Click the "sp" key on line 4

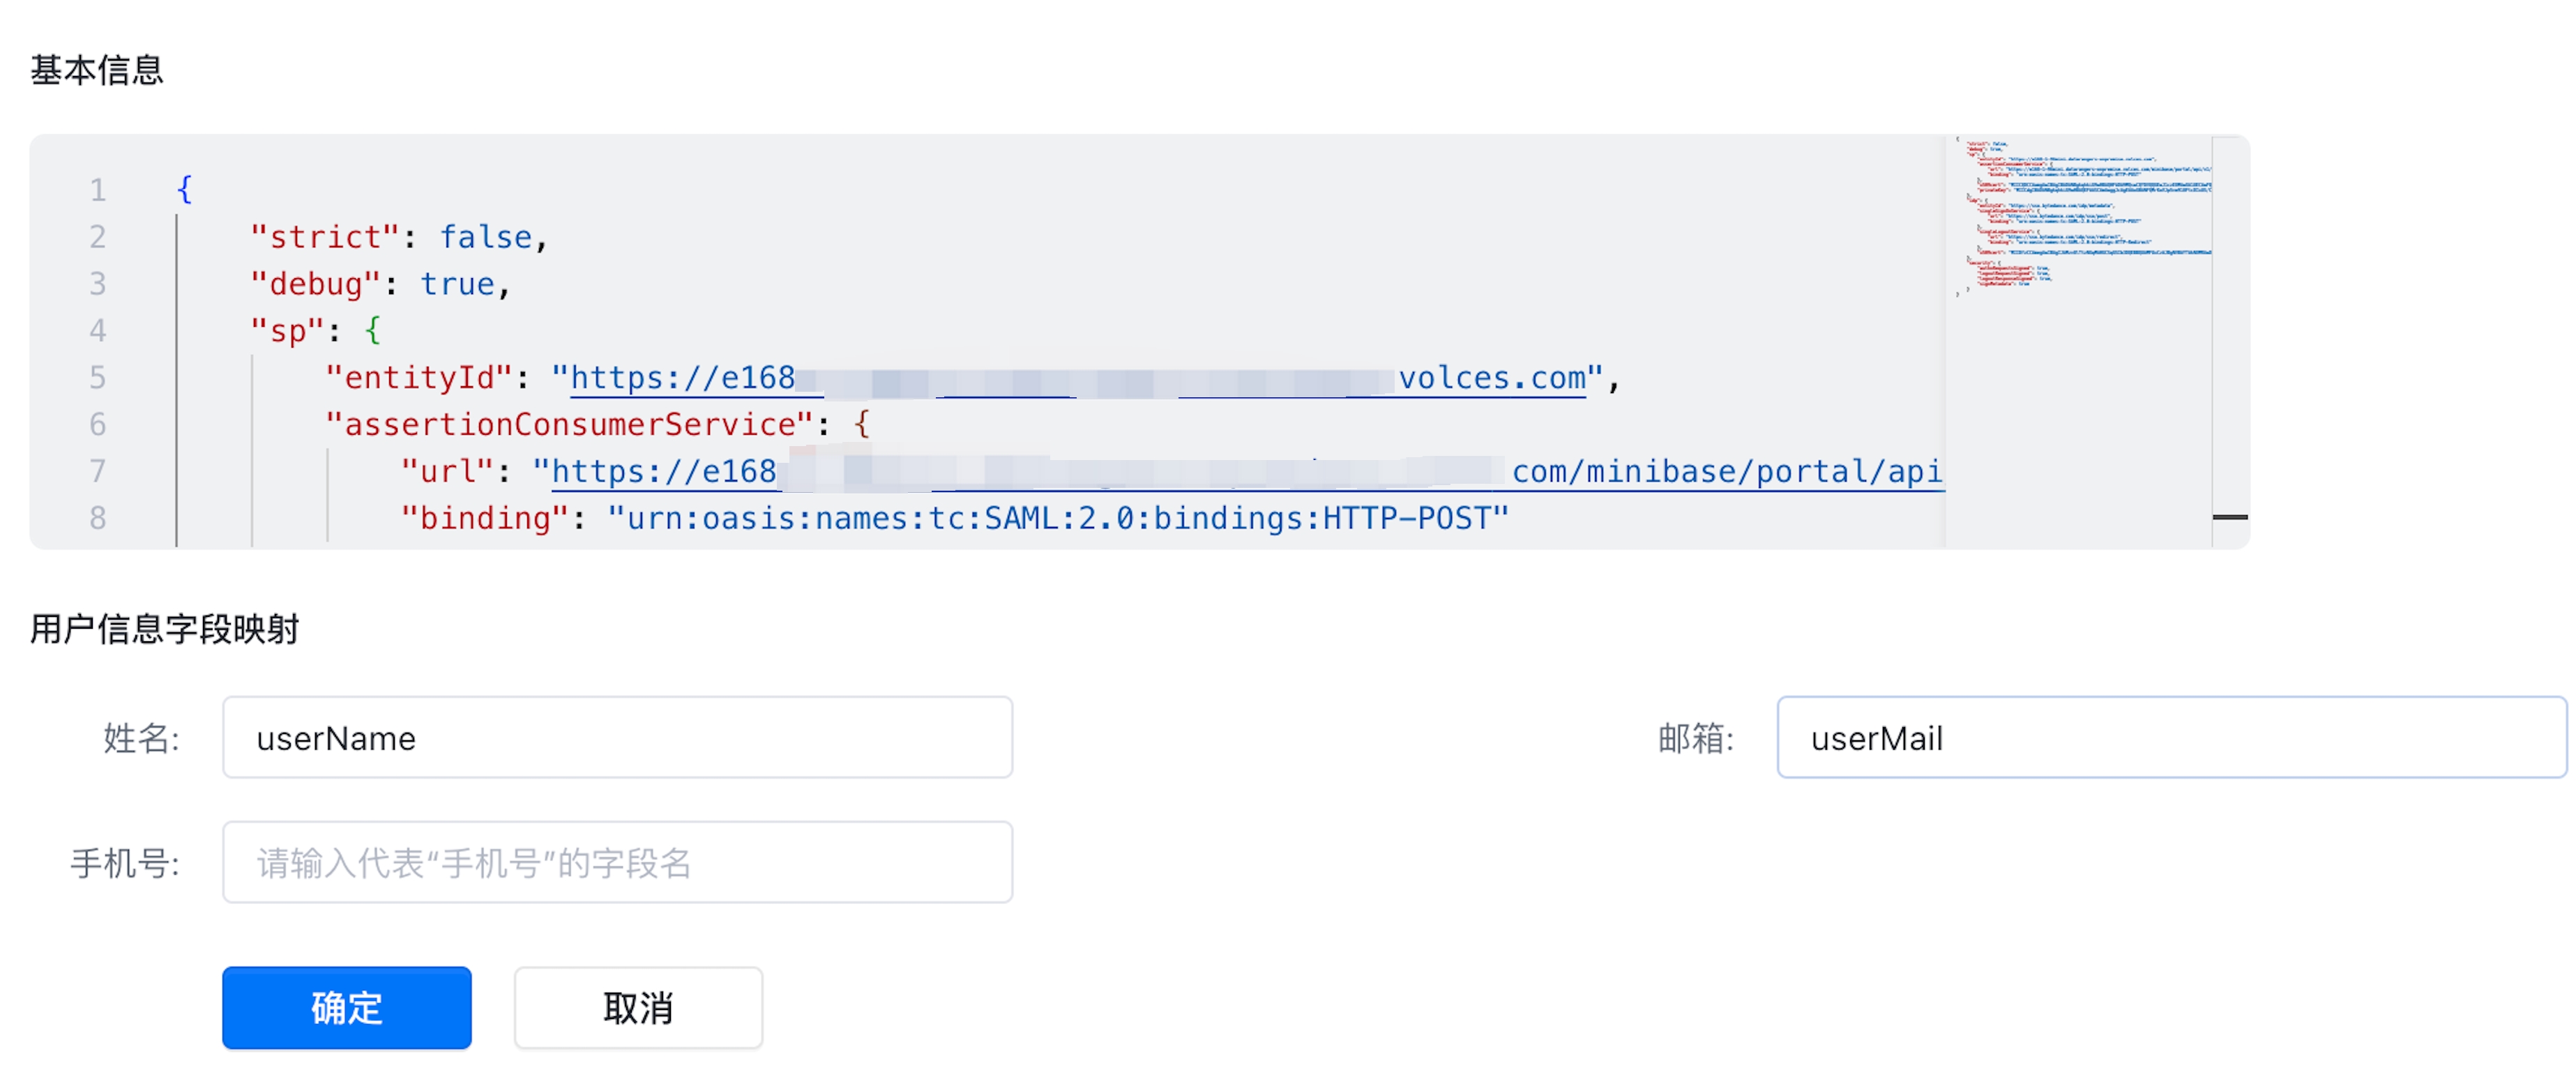coord(288,331)
